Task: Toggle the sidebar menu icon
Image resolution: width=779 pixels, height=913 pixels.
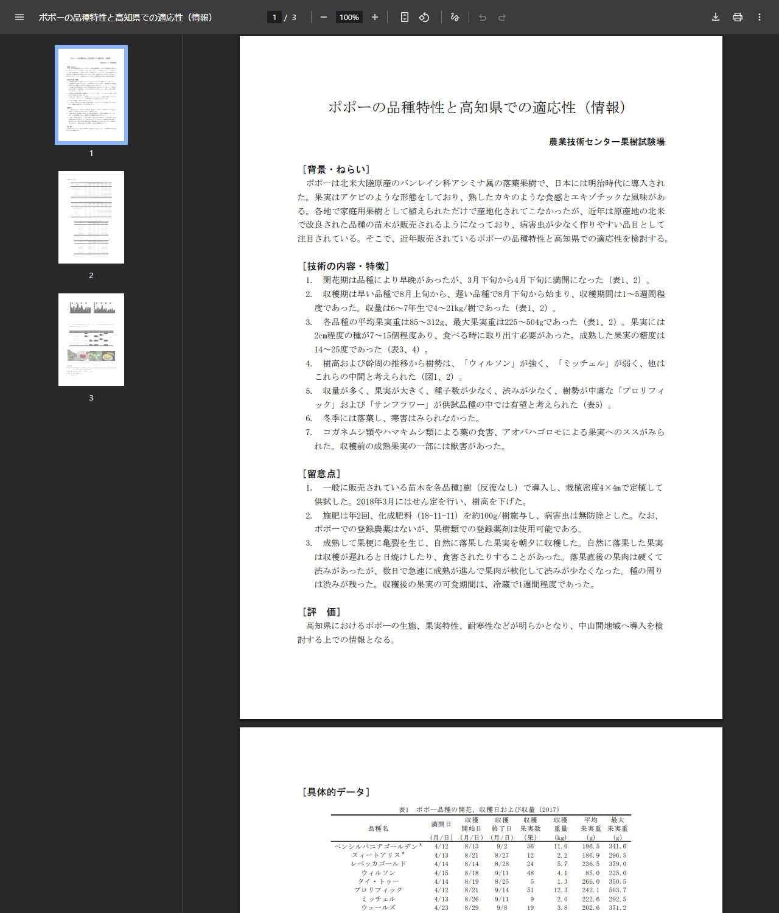Action: [x=19, y=17]
